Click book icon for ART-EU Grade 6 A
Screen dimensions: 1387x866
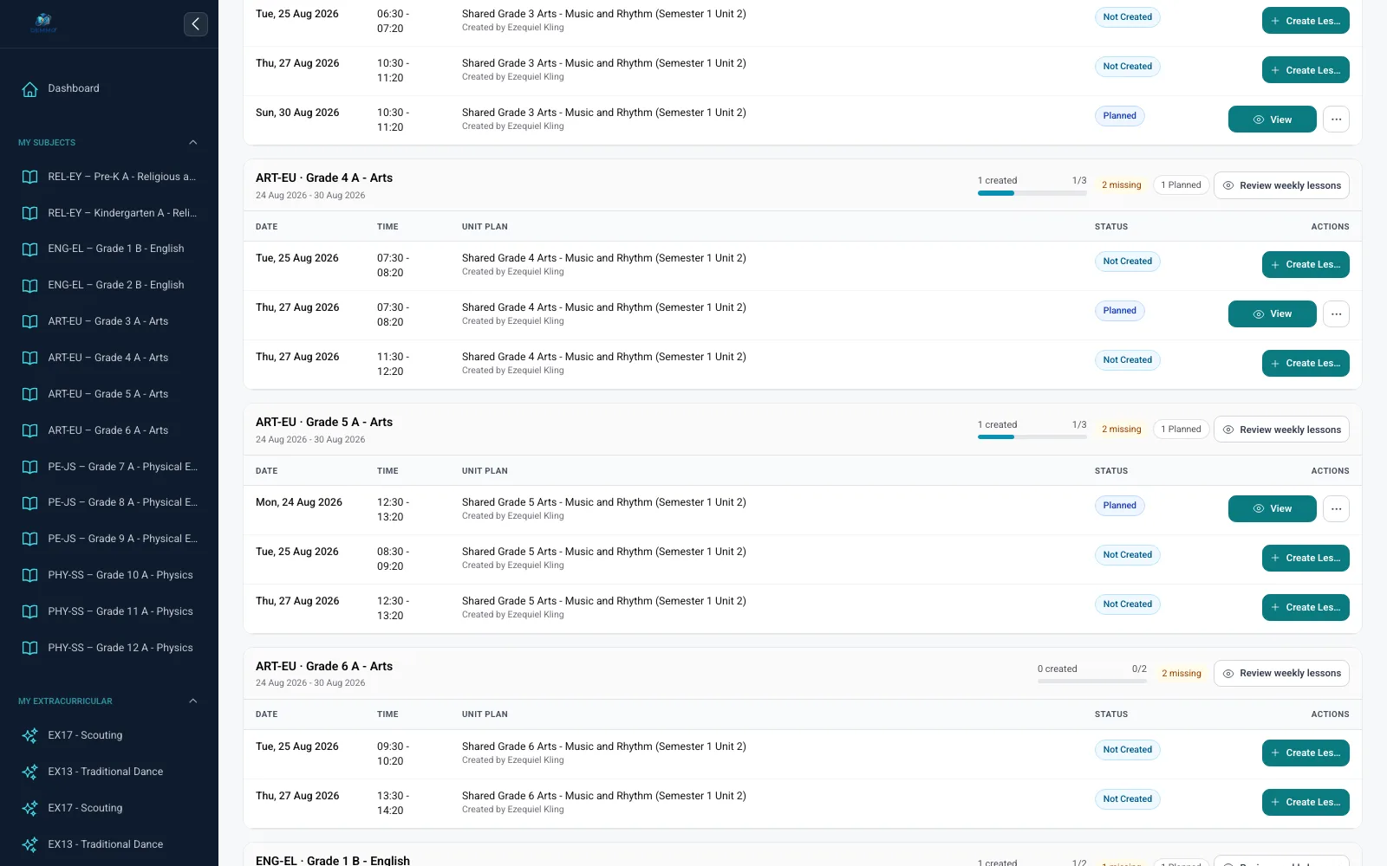[x=29, y=430]
